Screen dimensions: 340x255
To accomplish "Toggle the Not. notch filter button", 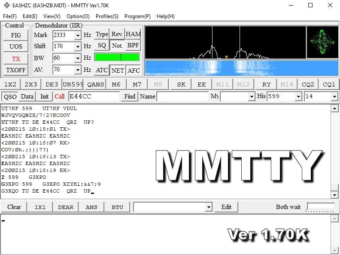I will [x=117, y=46].
